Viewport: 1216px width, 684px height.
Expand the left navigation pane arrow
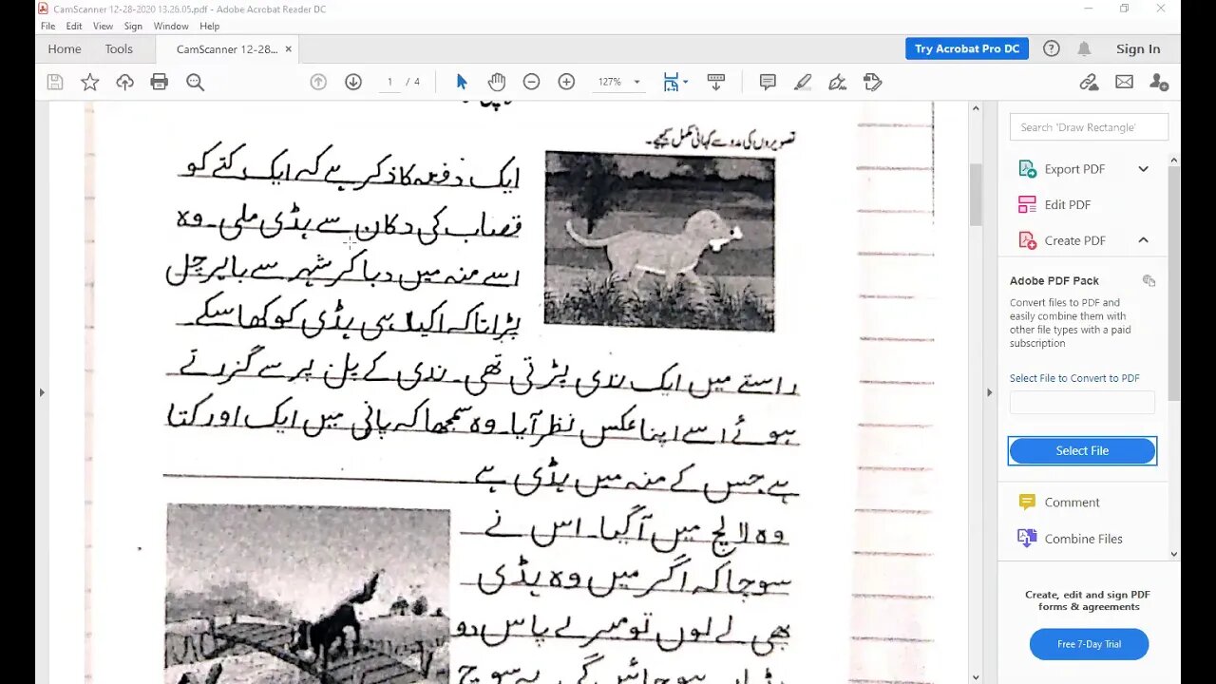coord(42,392)
